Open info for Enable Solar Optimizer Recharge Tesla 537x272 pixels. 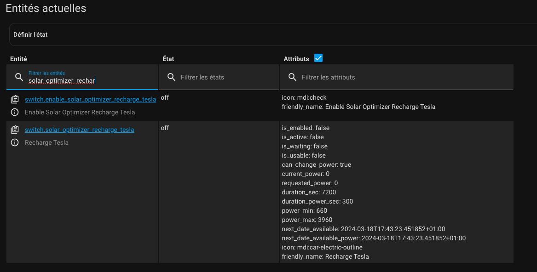tap(15, 112)
